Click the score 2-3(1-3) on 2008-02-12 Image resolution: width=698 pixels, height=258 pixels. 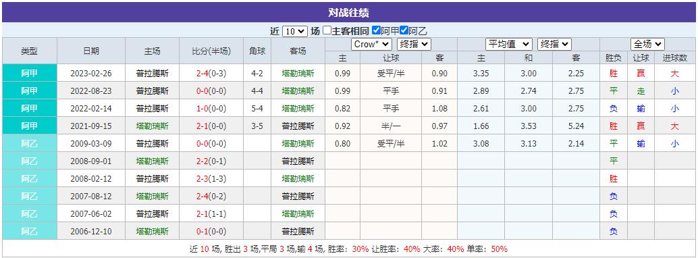point(211,179)
